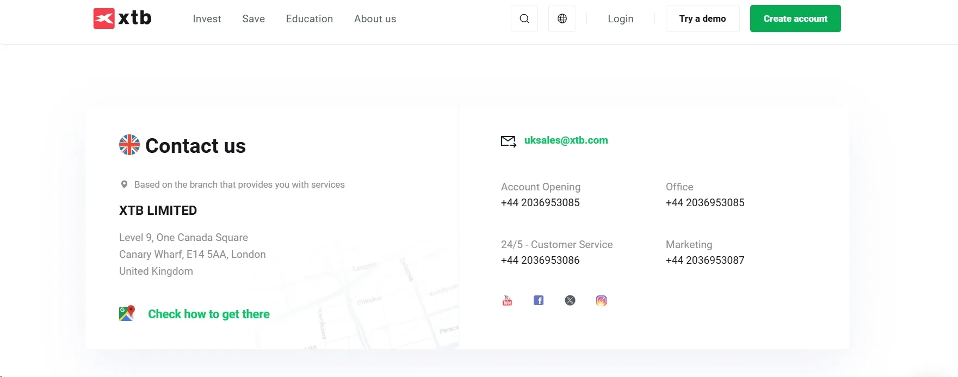Click the address line Level 9, One Canada Square

click(183, 237)
